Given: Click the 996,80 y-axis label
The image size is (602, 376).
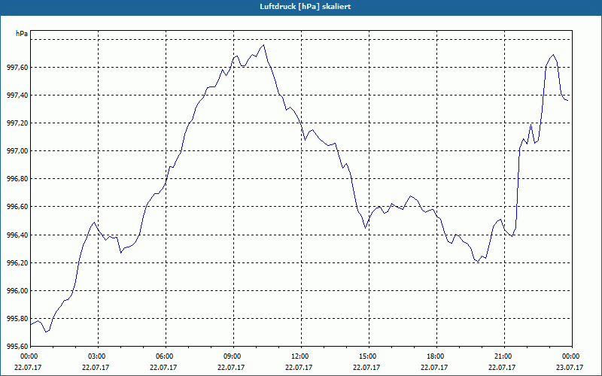Looking at the screenshot, I should pos(17,179).
